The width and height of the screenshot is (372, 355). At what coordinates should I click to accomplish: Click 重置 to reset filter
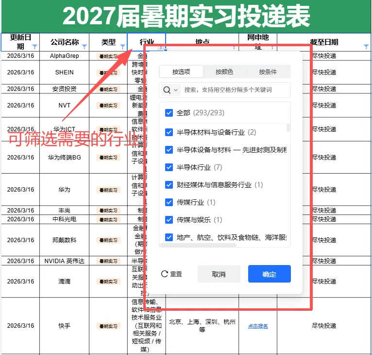click(x=171, y=274)
